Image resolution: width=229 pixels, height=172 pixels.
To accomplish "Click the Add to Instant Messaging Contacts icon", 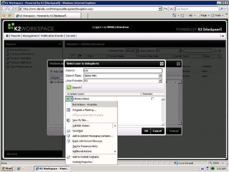I will click(68, 136).
